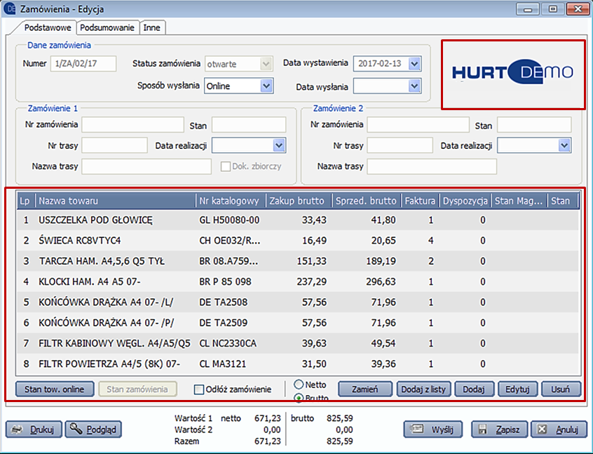Click the application icon in title bar
Viewport: 593px width, 454px height.
tap(9, 8)
